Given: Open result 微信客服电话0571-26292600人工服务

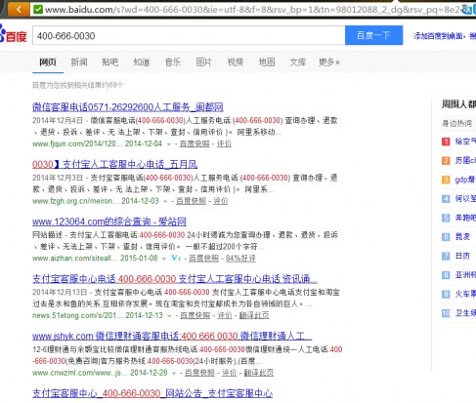Looking at the screenshot, I should pyautogui.click(x=128, y=106).
